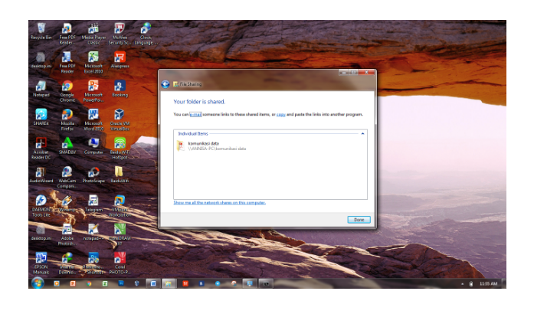Click the e-mail link
This screenshot has height=314, width=534.
point(196,114)
